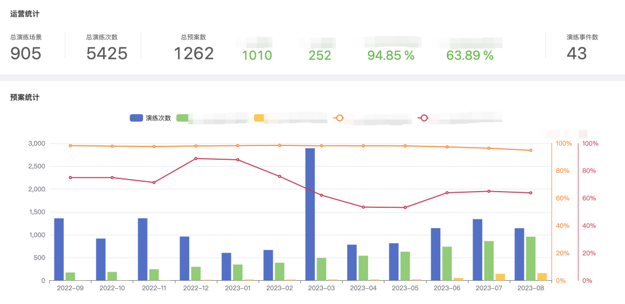Click the green bar for 2023-05
Image resolution: width=625 pixels, height=304 pixels.
point(405,266)
